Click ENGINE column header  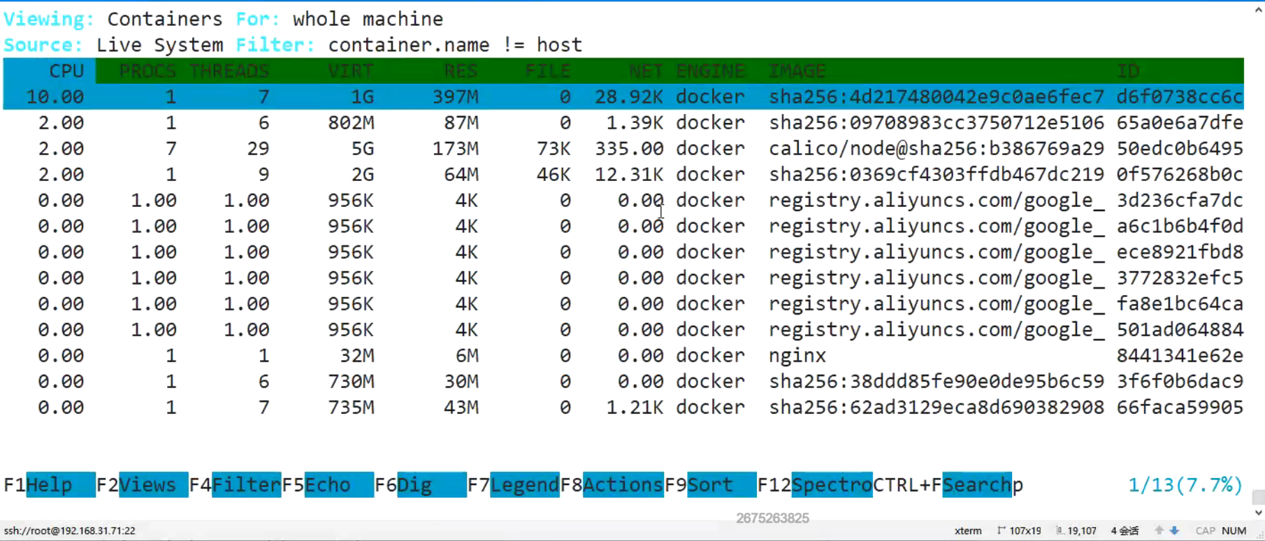[710, 71]
